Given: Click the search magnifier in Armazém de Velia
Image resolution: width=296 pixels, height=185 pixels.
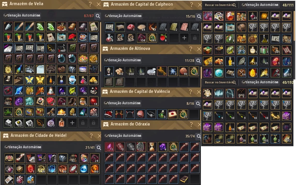Looking at the screenshot, I should (98, 16).
